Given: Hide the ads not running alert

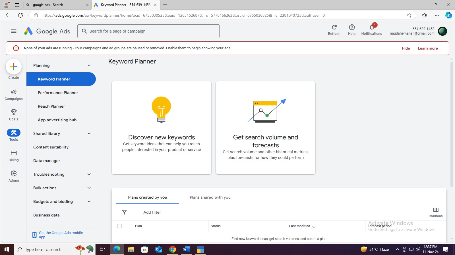Looking at the screenshot, I should pos(406,48).
